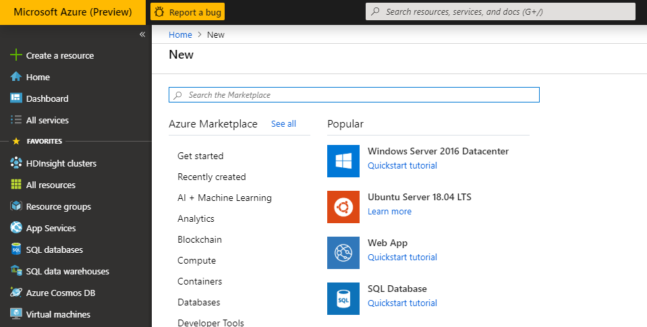This screenshot has width=647, height=327.
Task: Click the See all marketplace link
Action: pyautogui.click(x=283, y=124)
